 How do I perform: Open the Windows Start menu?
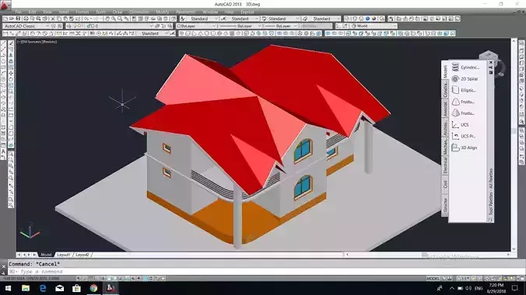(8, 288)
